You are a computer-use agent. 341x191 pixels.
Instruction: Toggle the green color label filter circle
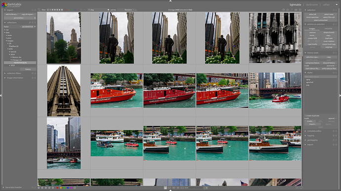point(72,10)
